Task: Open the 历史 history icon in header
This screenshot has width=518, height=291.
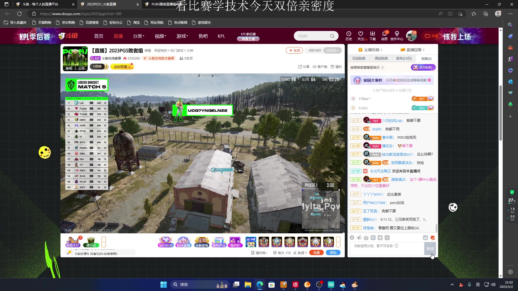Action: [x=349, y=36]
